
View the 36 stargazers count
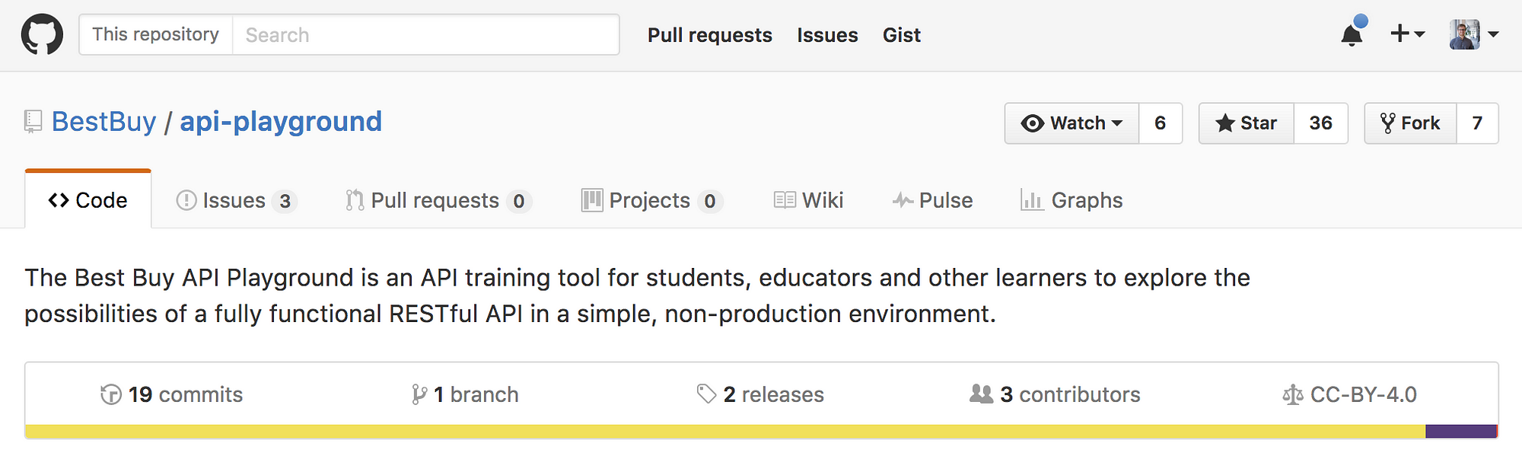(1321, 123)
